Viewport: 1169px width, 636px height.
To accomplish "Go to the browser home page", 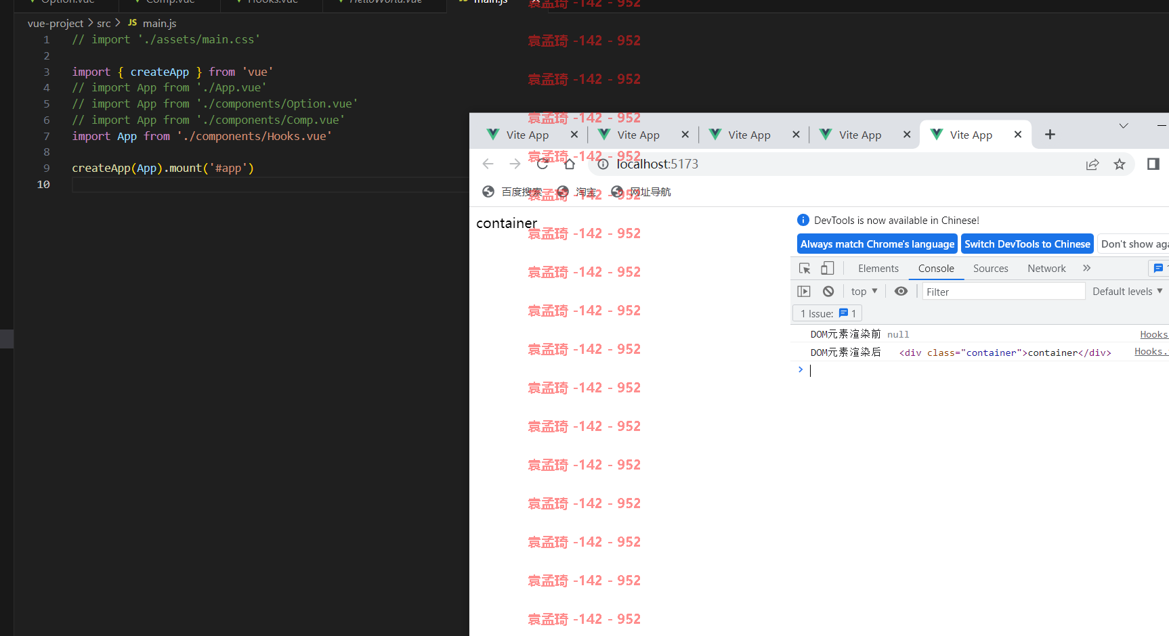I will point(570,164).
